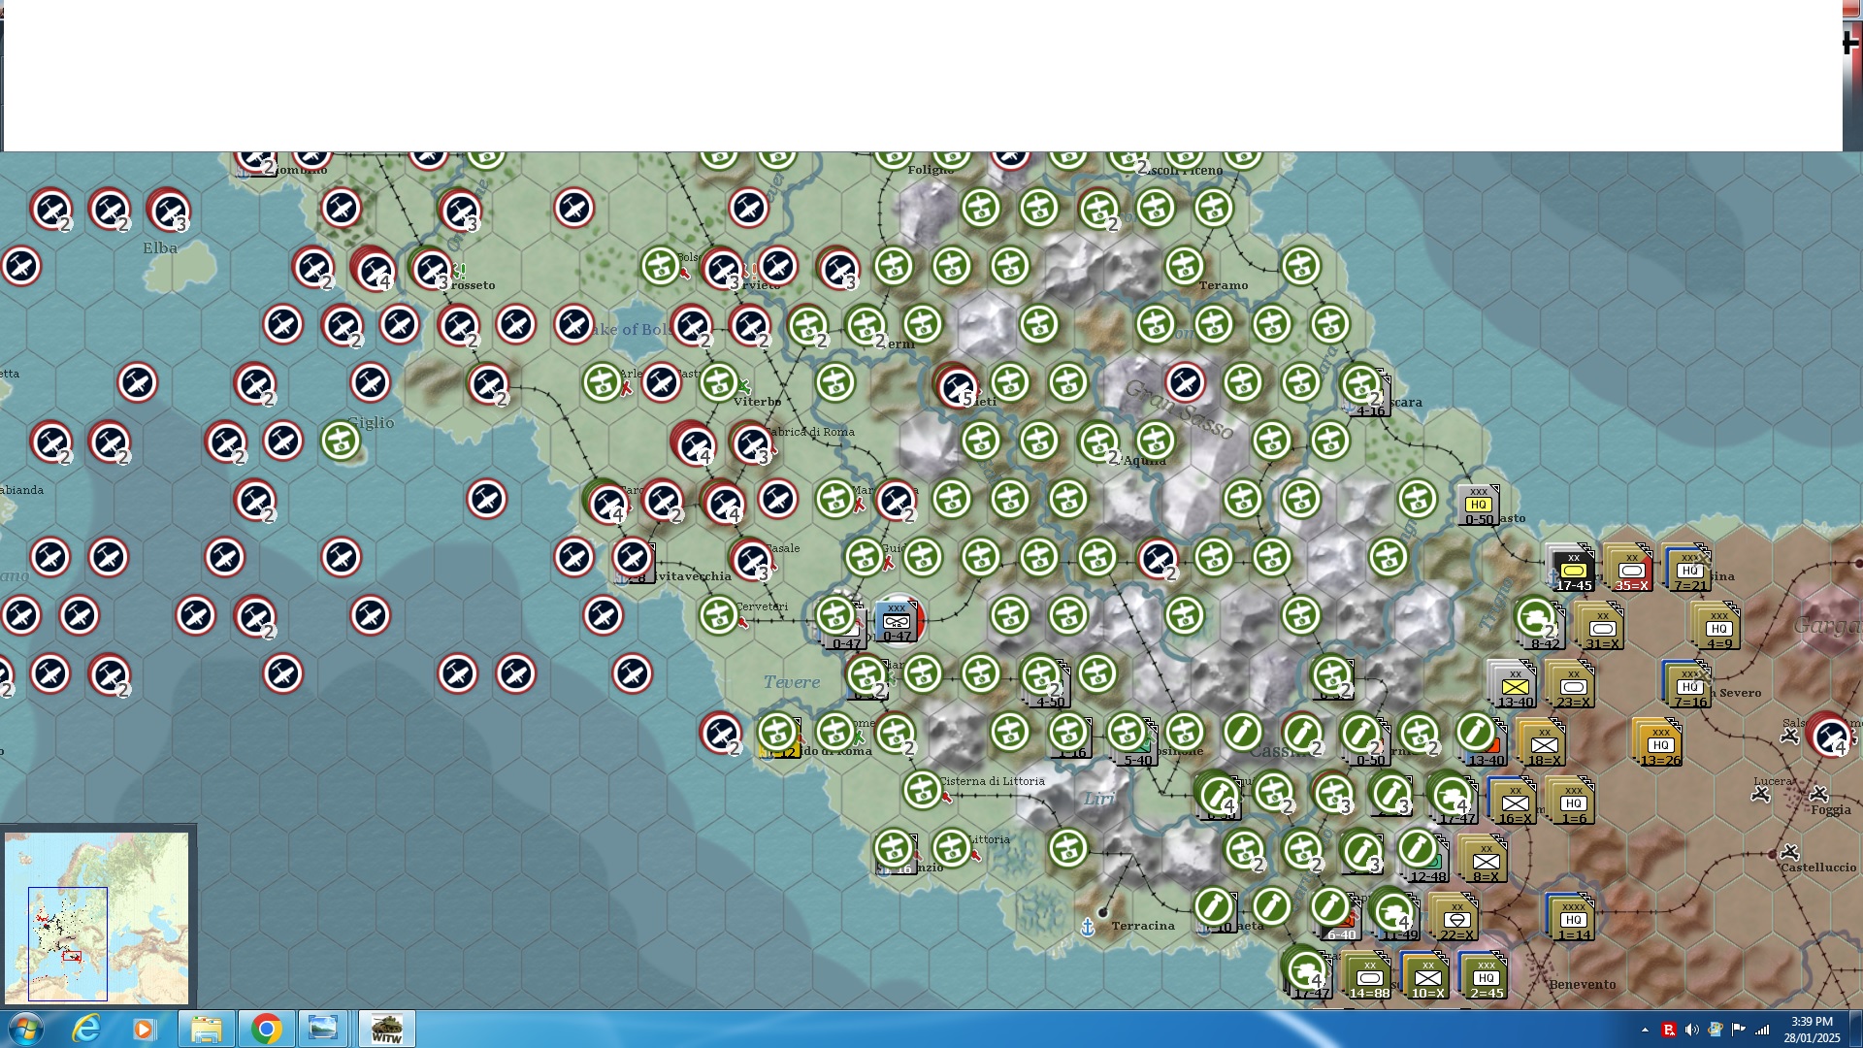Click the black armored division counter 17-45

pyautogui.click(x=1572, y=571)
